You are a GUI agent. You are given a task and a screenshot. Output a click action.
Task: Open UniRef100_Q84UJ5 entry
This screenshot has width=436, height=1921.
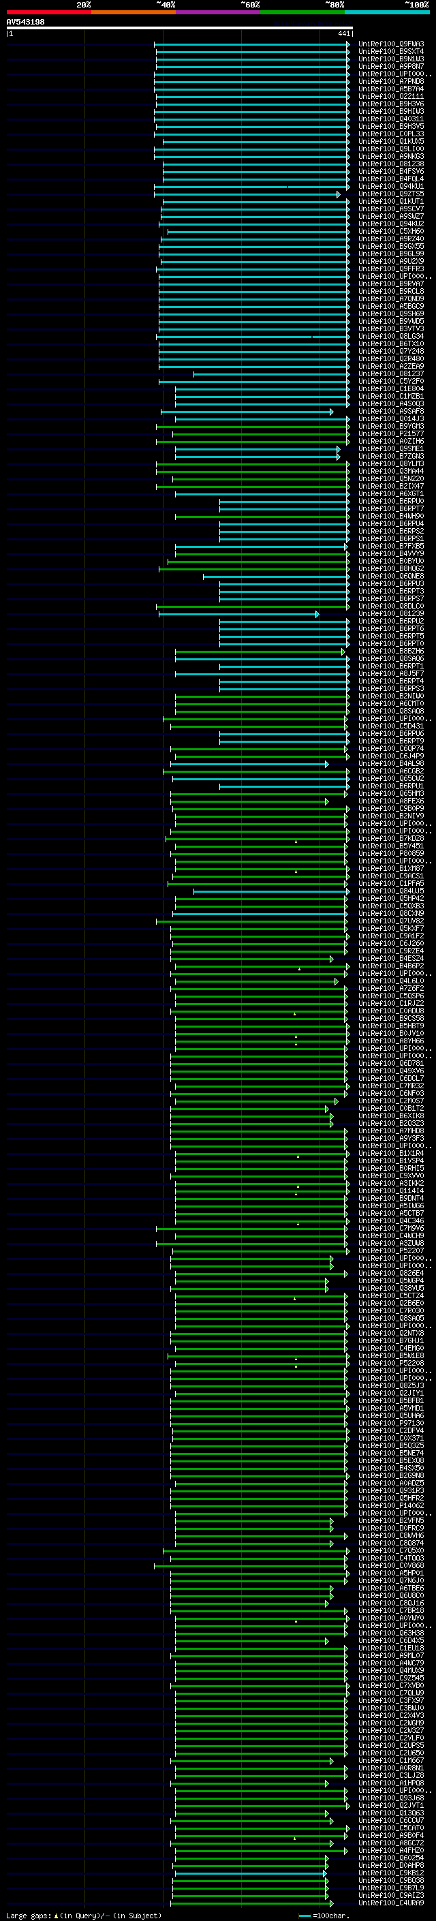click(x=391, y=891)
